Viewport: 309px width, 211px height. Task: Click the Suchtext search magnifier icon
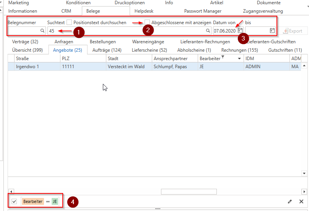point(208,31)
